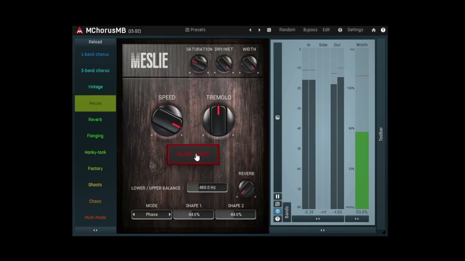Click the Speed knob
Viewport: 465px width, 261px height.
(x=167, y=121)
